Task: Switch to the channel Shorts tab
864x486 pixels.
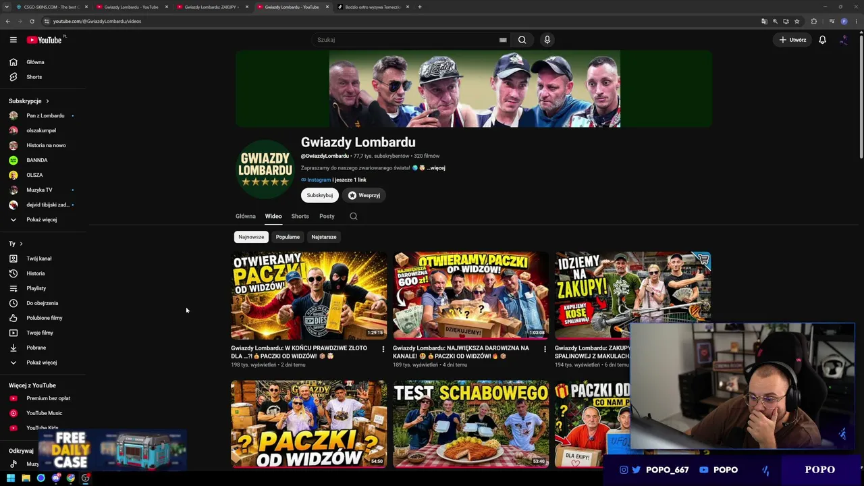Action: coord(300,216)
